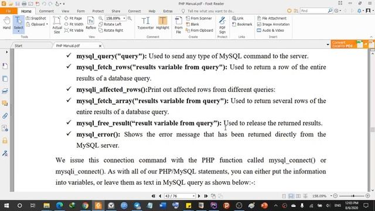Create a Blank PDF
375x211 pixels.
pos(193,24)
